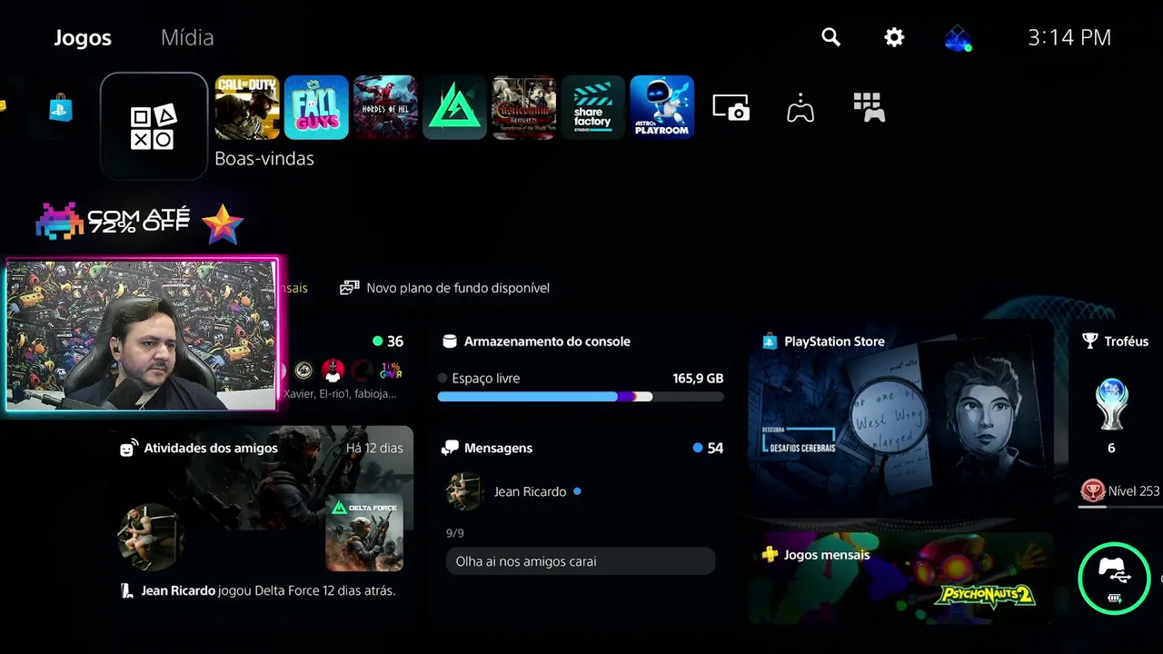This screenshot has height=654, width=1163.
Task: Click the platinum trophy icon
Action: coord(1111,403)
